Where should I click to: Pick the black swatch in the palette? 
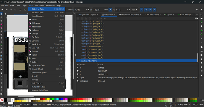coord(5,100)
